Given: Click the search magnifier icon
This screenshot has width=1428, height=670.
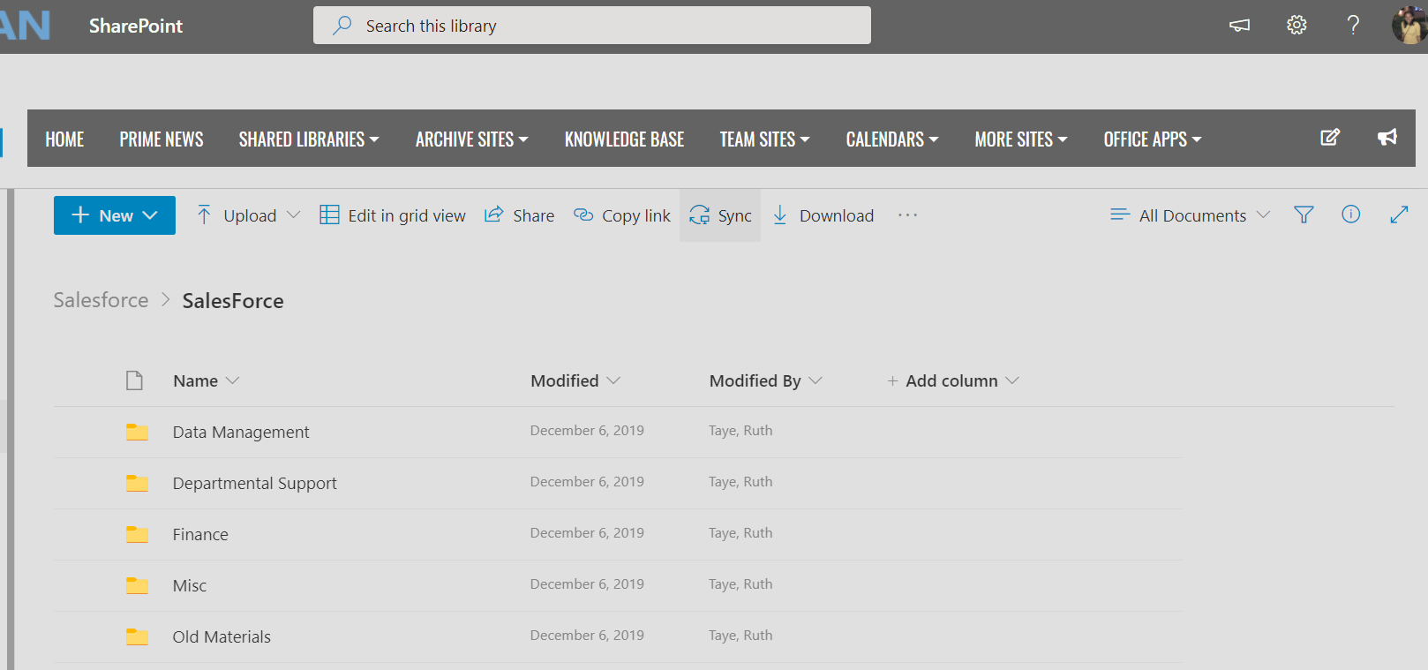Looking at the screenshot, I should 342,26.
